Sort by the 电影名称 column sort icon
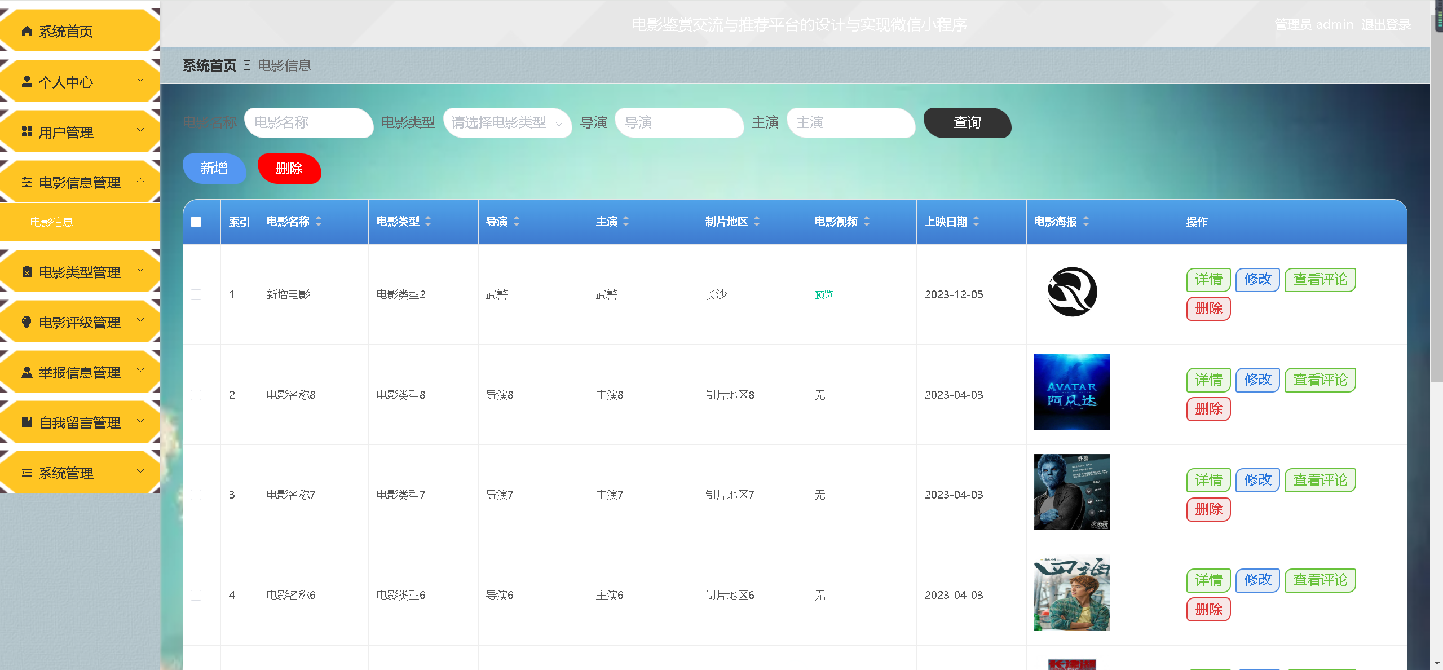1443x670 pixels. (319, 222)
